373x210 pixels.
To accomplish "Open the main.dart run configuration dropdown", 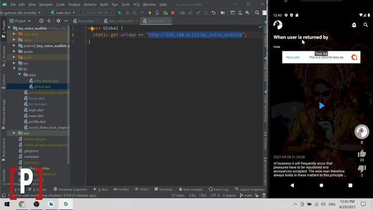I will pos(63,13).
